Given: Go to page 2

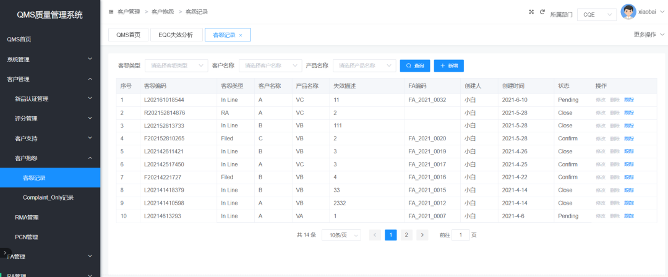Looking at the screenshot, I should pos(406,235).
